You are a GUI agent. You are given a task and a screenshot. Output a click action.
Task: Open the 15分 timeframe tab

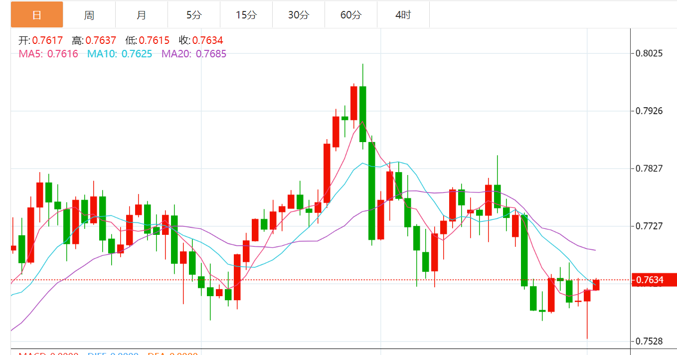click(246, 15)
